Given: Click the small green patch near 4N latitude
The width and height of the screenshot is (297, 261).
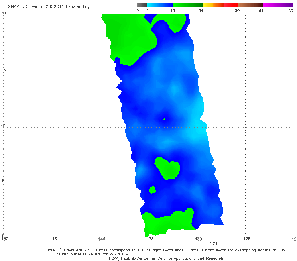Looking at the screenshot, I should (x=152, y=190).
